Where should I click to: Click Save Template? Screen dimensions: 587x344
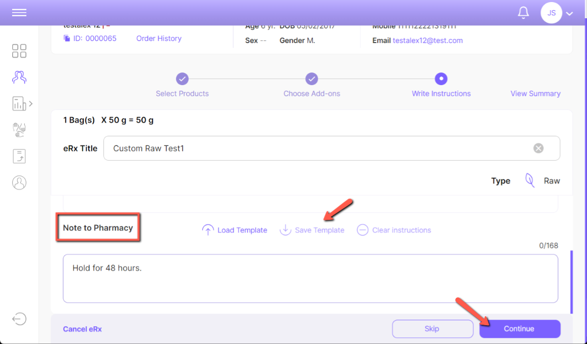pos(312,230)
